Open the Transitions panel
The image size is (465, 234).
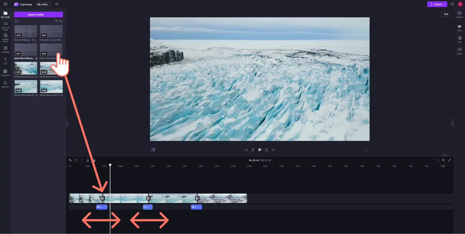coord(5,72)
